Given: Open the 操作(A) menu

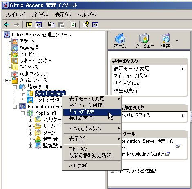Looking at the screenshot, I should [40, 15].
